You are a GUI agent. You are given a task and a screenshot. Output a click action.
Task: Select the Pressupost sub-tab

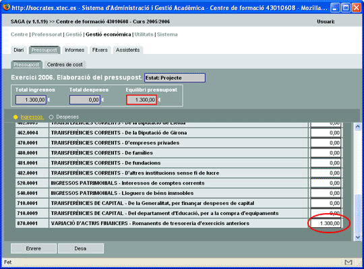click(x=26, y=65)
